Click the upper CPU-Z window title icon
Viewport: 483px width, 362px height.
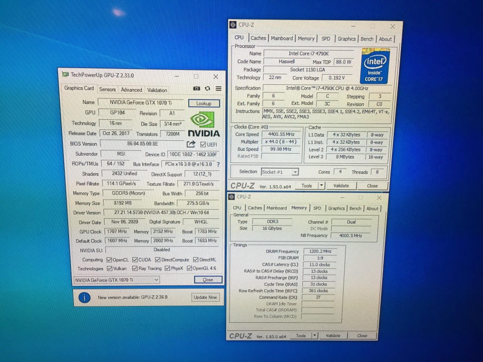click(x=233, y=25)
